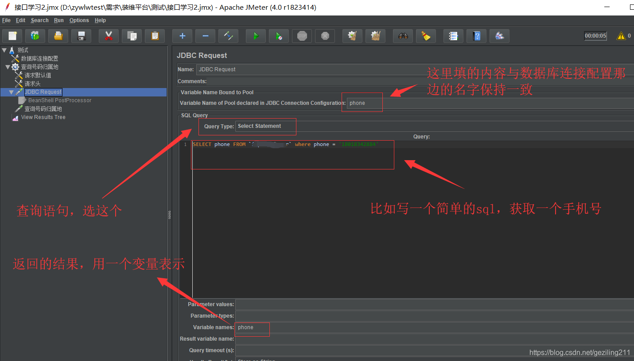This screenshot has height=361, width=634.
Task: Open the File menu
Action: (6, 20)
